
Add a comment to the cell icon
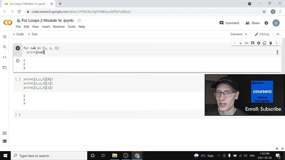252,43
